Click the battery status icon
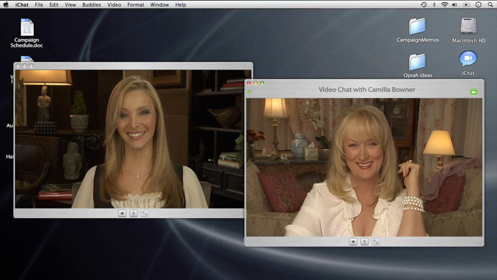The height and width of the screenshot is (280, 497). [x=466, y=5]
